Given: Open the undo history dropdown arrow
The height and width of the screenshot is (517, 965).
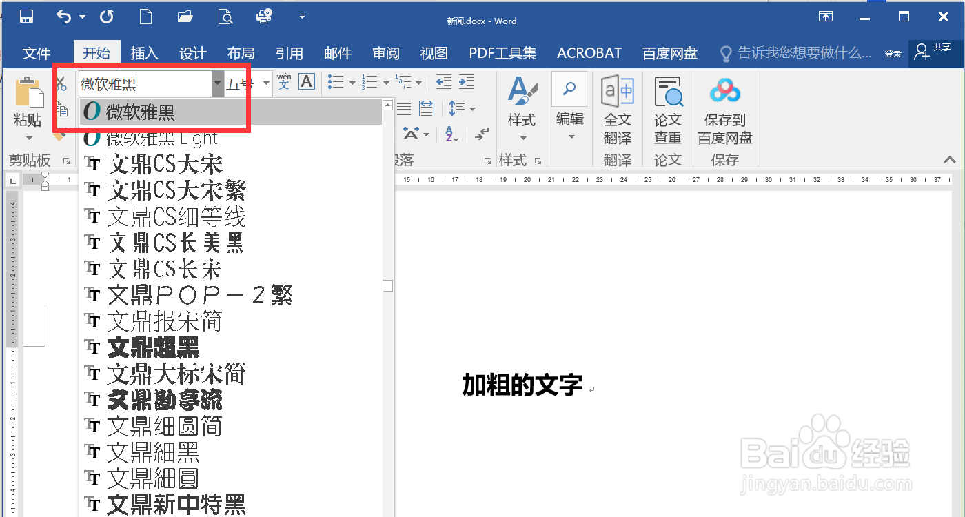Looking at the screenshot, I should coord(82,17).
